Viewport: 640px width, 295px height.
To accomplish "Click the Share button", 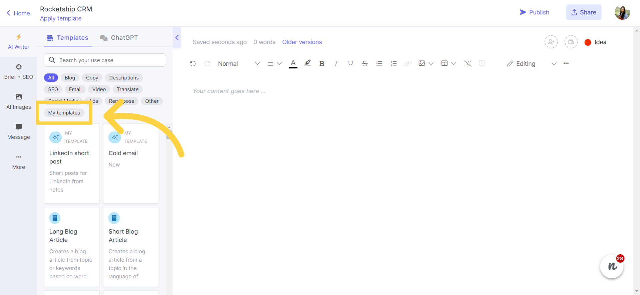I will (584, 12).
